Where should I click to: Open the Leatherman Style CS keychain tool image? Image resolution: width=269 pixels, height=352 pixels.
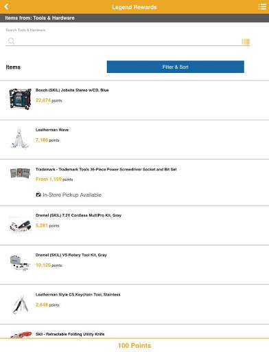[21, 305]
